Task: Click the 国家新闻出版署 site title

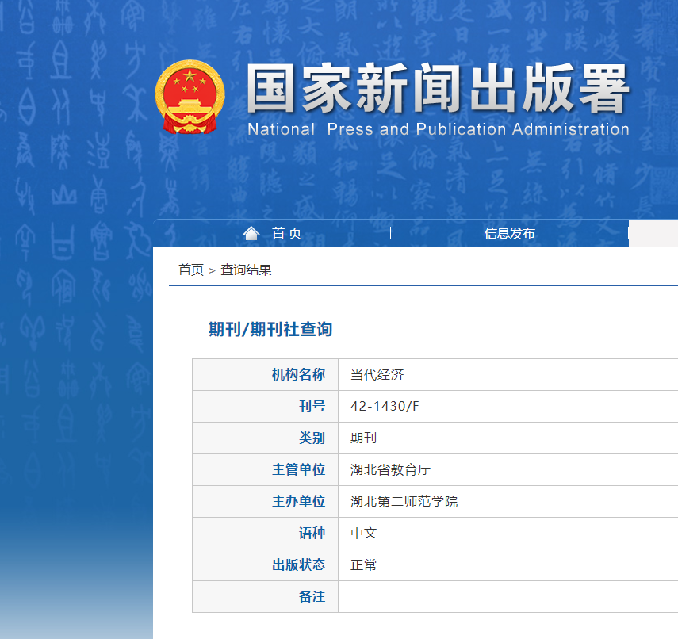Action: tap(437, 89)
